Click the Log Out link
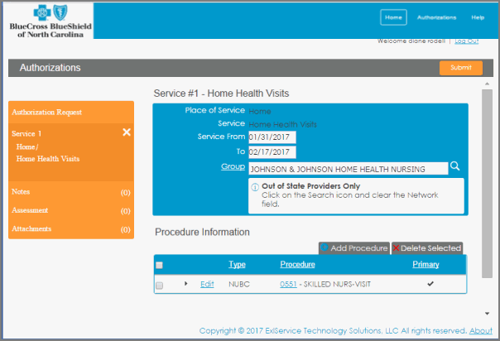The height and width of the screenshot is (341, 500). tap(466, 41)
